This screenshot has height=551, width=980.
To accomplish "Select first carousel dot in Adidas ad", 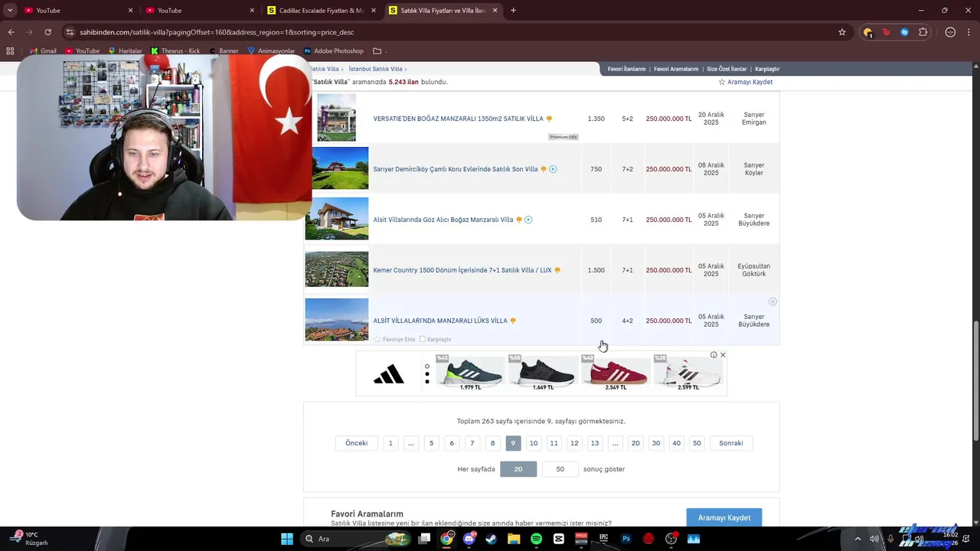I will pos(427,367).
